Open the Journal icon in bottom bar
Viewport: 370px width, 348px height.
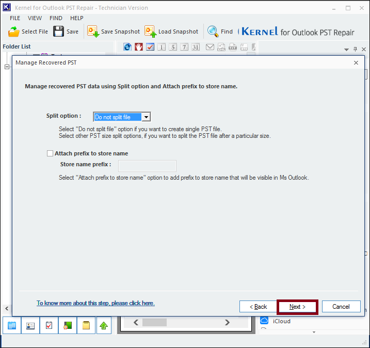click(68, 326)
